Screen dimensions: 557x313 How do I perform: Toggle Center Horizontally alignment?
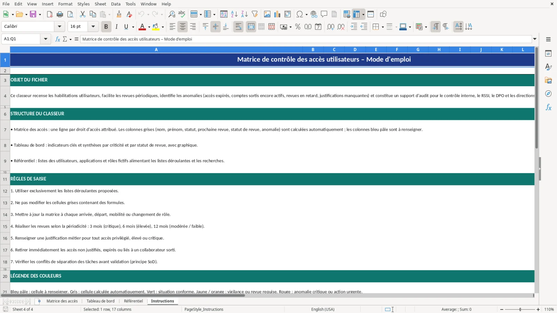182,27
